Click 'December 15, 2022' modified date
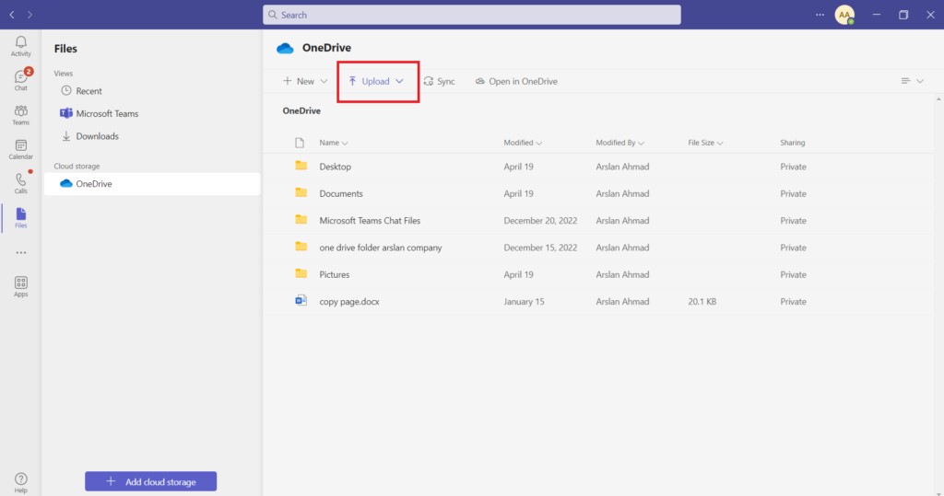Screen dimensions: 944x496 click(540, 248)
